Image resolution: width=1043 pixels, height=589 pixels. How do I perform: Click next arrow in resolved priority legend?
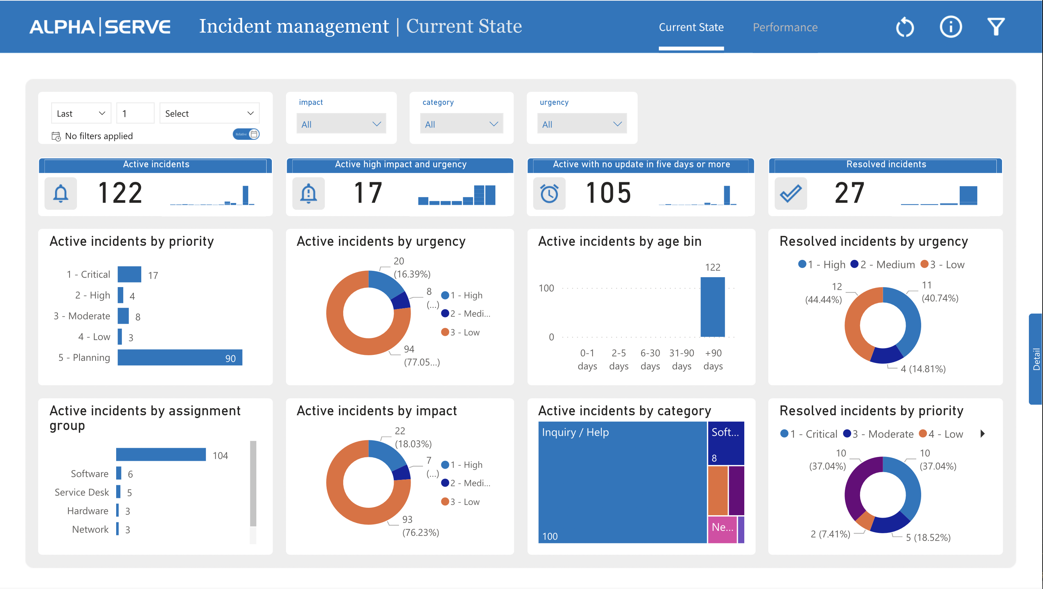982,434
